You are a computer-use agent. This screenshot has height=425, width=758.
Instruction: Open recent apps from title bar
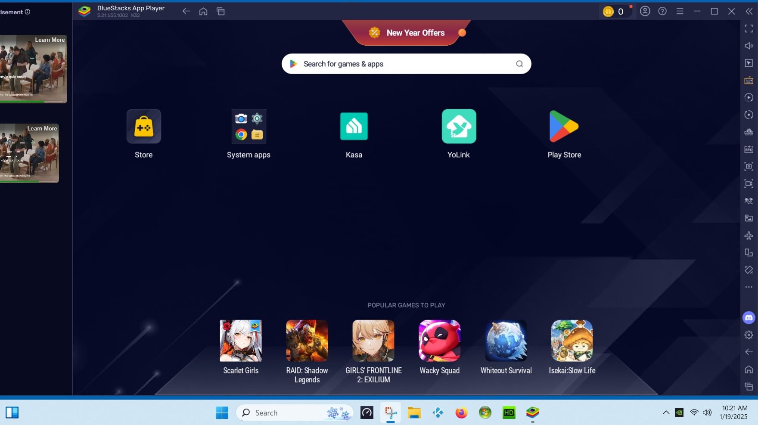[x=221, y=11]
